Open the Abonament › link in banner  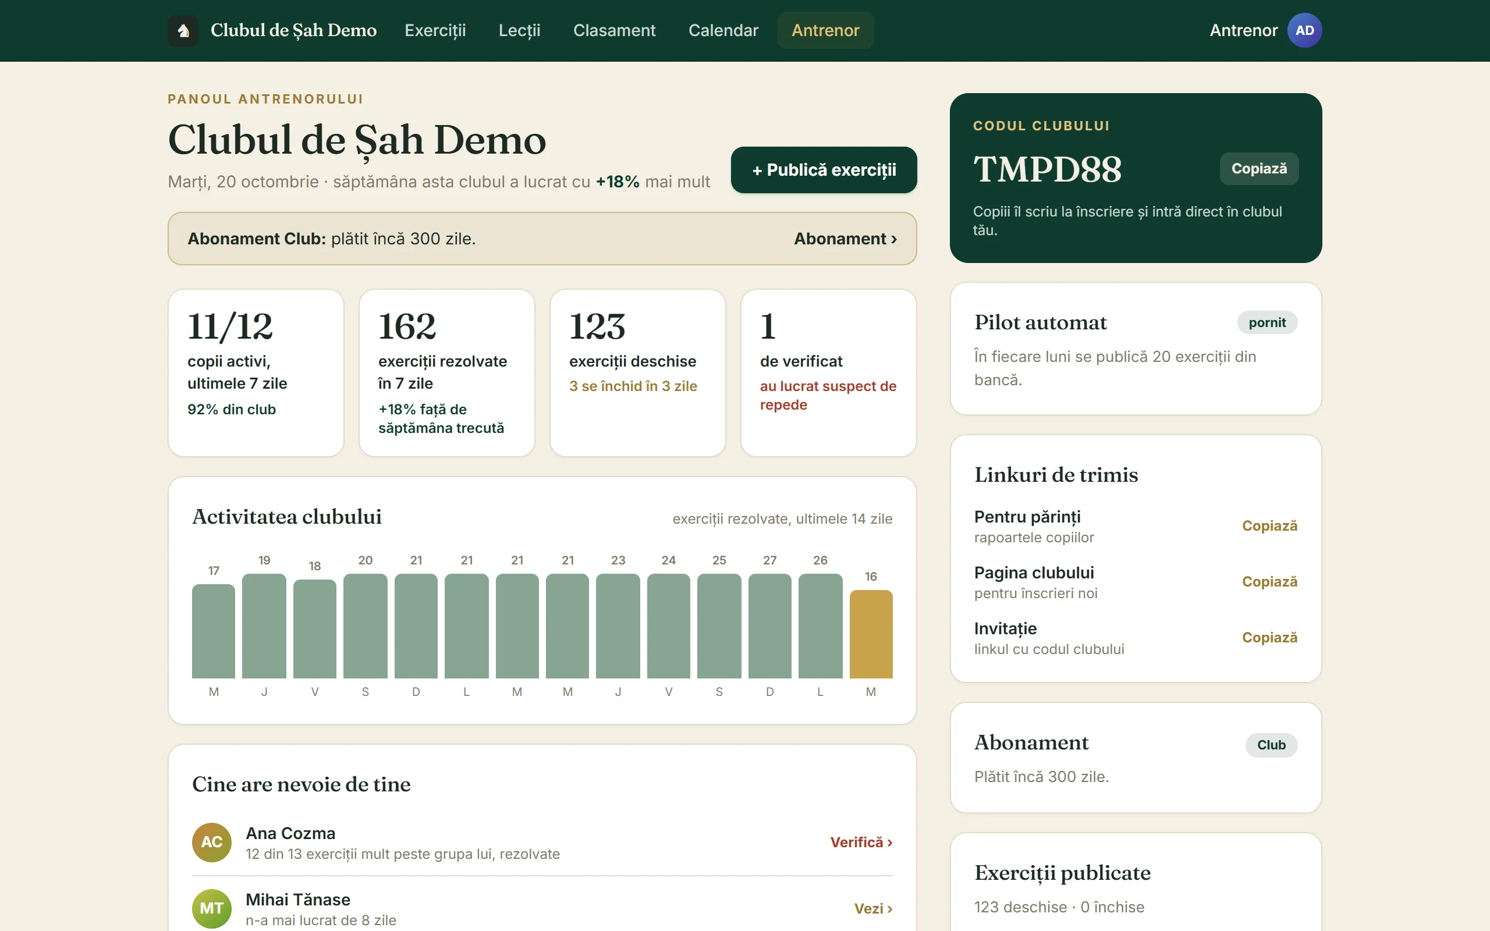click(845, 239)
